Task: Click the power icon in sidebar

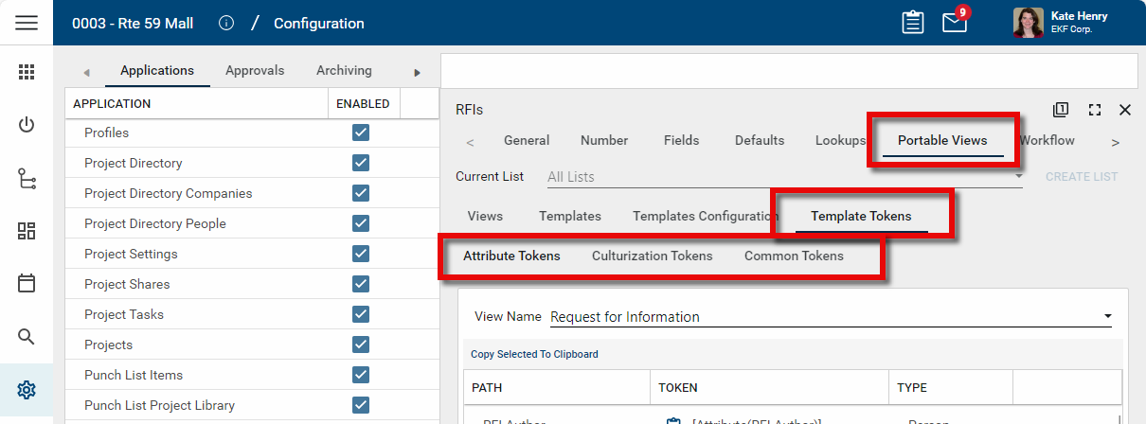Action: click(27, 125)
